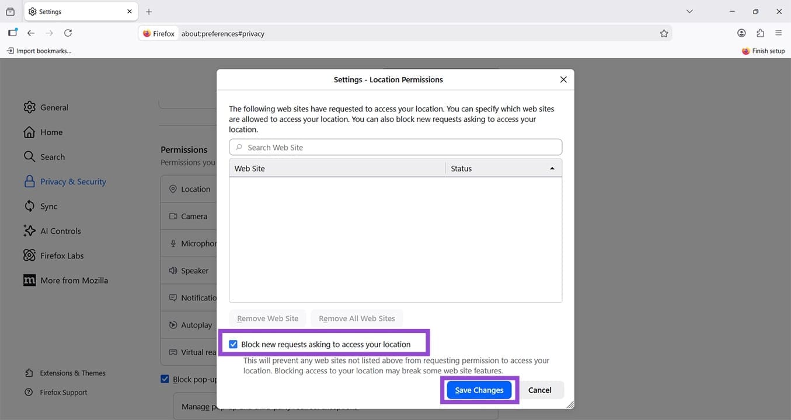
Task: Toggle the Block pop-up windows checkbox
Action: 165,379
